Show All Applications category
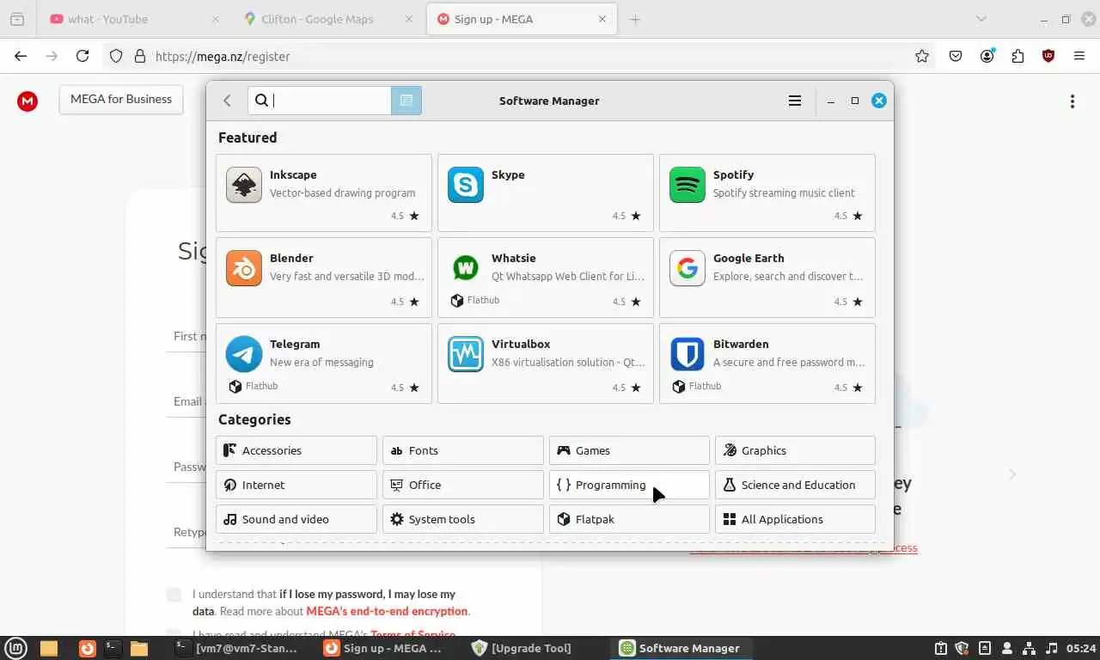The image size is (1100, 660). [795, 519]
